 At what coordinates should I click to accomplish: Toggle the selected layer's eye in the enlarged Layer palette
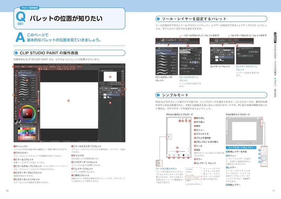(x=212, y=57)
